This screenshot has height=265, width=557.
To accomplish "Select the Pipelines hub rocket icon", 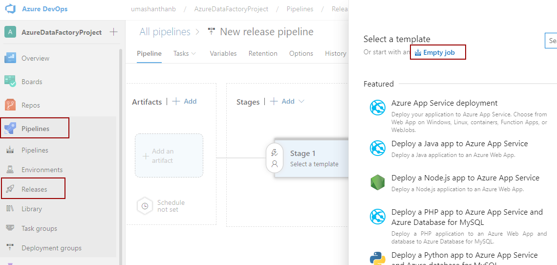I will [10, 129].
